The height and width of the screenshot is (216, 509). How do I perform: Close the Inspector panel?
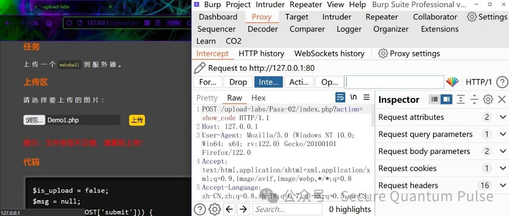click(502, 99)
